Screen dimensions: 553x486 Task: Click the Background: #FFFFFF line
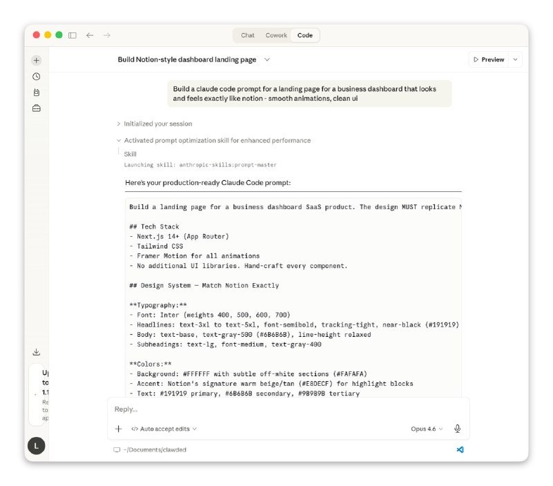pyautogui.click(x=248, y=374)
